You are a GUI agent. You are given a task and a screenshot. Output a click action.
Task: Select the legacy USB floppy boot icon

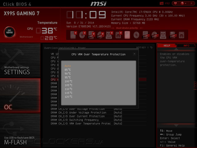[172, 35]
